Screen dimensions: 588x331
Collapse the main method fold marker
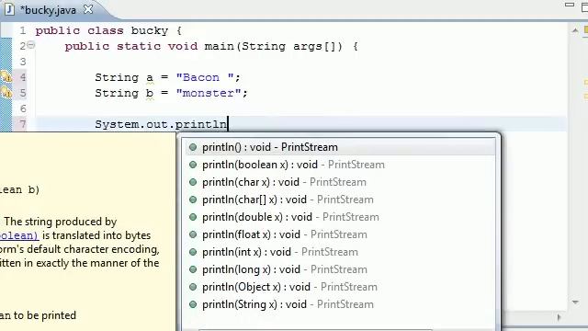point(31,45)
